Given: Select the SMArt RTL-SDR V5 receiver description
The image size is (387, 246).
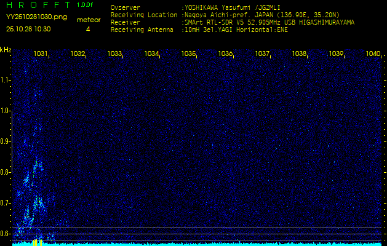Looking at the screenshot, I should (x=269, y=23).
